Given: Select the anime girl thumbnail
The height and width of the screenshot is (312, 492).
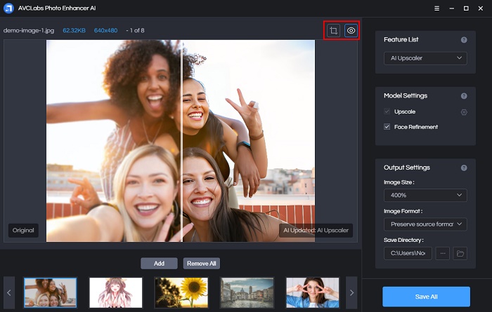Looking at the screenshot, I should click(116, 292).
